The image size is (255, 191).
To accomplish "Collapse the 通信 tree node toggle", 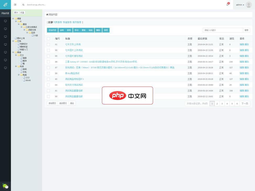I will point(19,24).
